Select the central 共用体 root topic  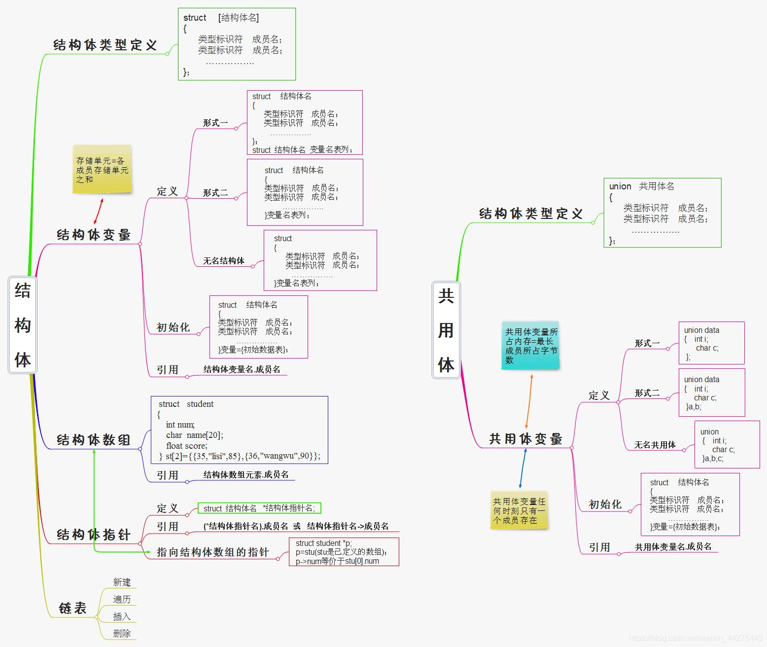coord(446,330)
